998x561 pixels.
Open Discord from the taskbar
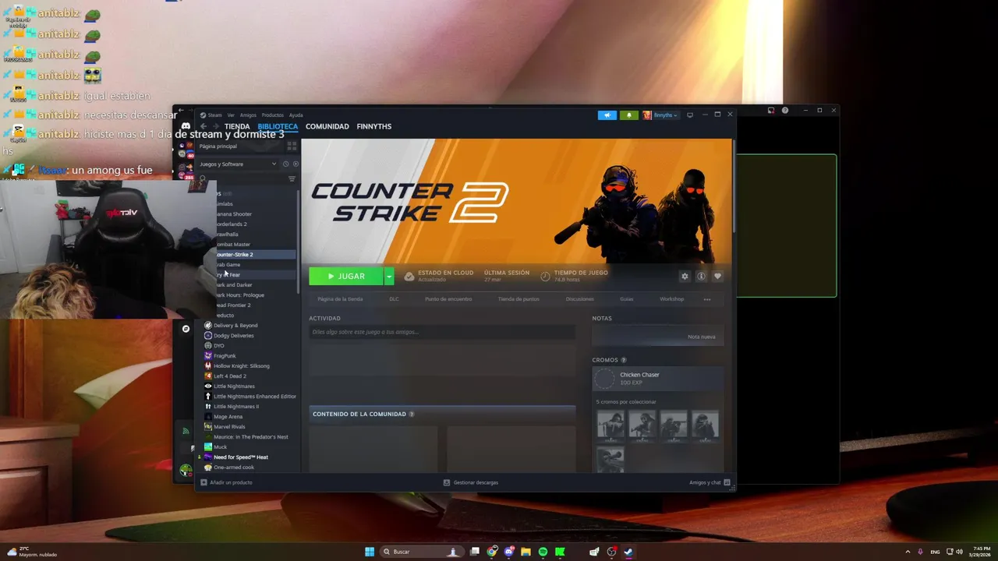509,552
